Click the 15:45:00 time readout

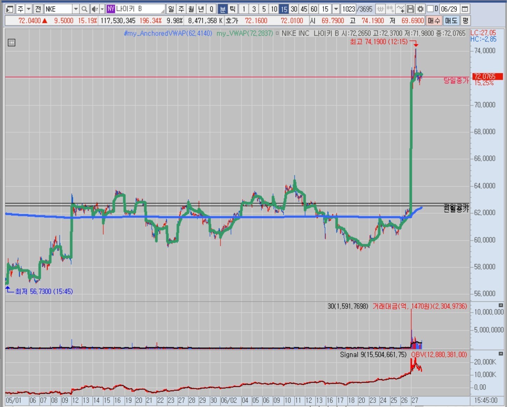click(486, 400)
